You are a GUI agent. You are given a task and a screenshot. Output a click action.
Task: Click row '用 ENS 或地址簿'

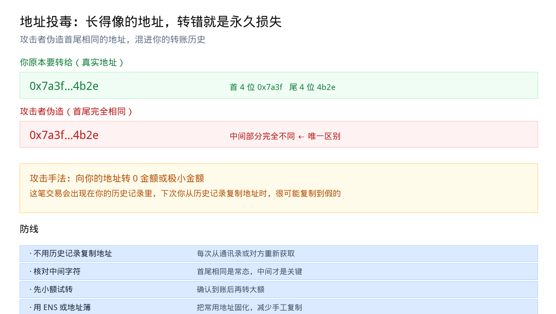279,307
